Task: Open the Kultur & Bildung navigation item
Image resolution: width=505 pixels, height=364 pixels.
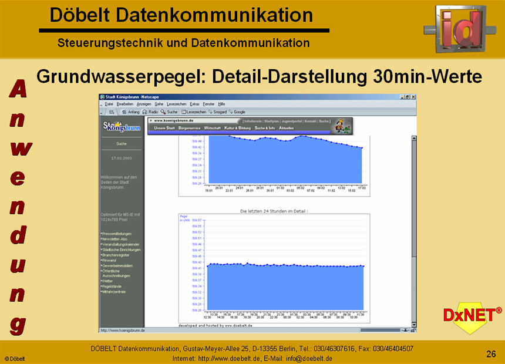Action: click(237, 128)
